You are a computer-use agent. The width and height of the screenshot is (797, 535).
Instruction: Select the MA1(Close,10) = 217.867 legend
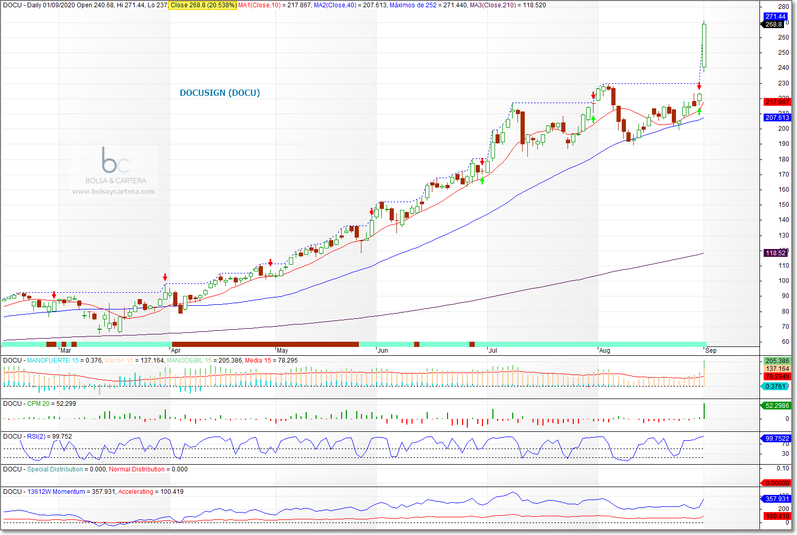[275, 5]
